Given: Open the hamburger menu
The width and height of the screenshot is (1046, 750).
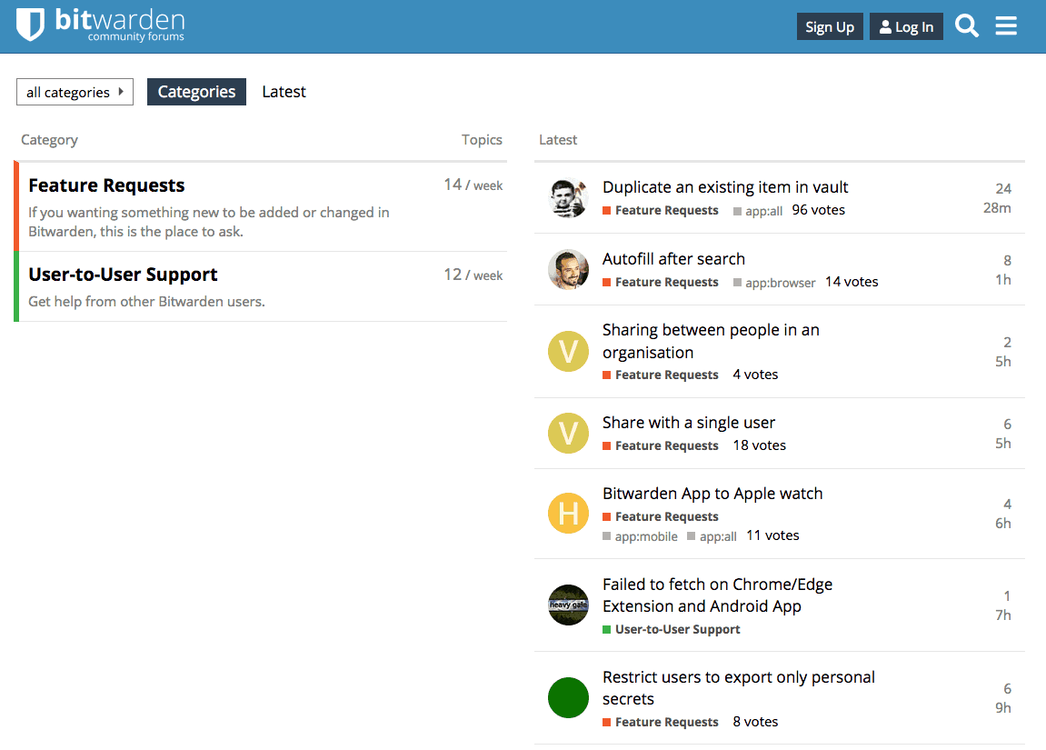Looking at the screenshot, I should coord(1006,25).
